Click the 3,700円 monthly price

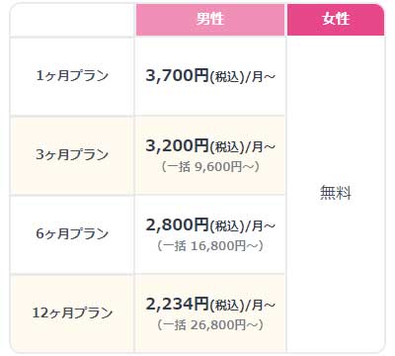[x=177, y=75]
